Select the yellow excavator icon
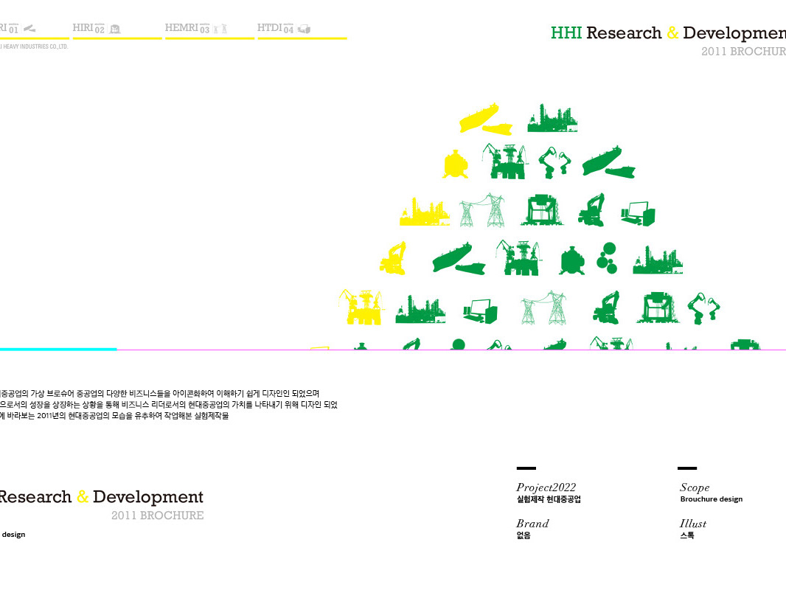786x590 pixels. point(393,259)
